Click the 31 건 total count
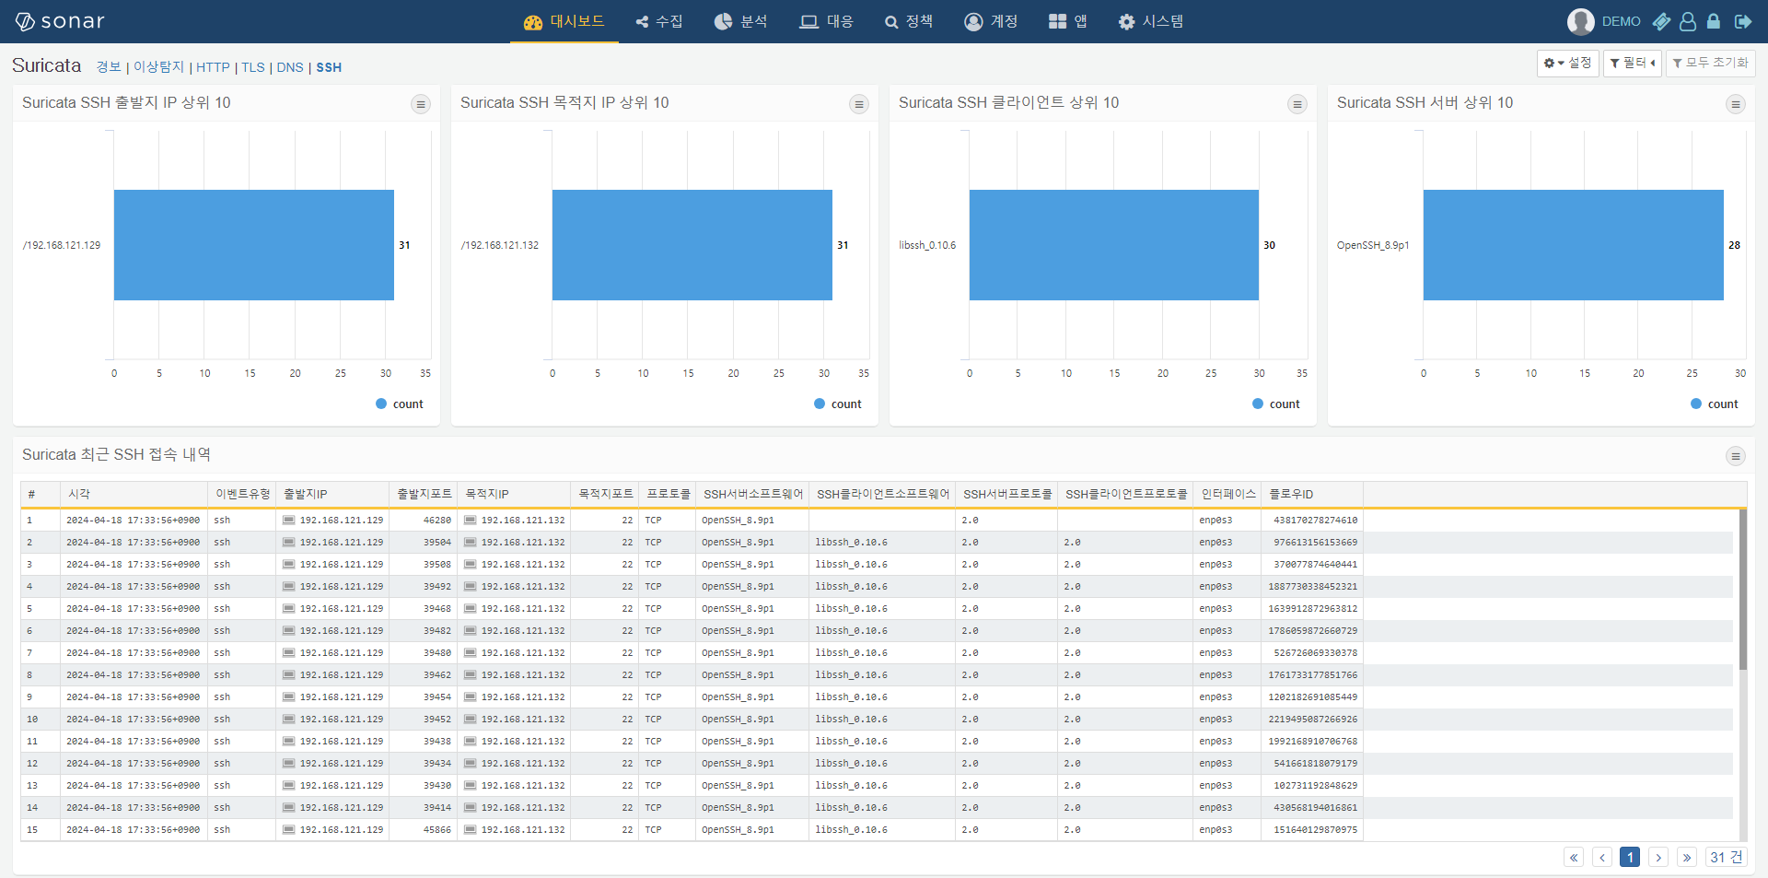1768x878 pixels. pyautogui.click(x=1727, y=857)
